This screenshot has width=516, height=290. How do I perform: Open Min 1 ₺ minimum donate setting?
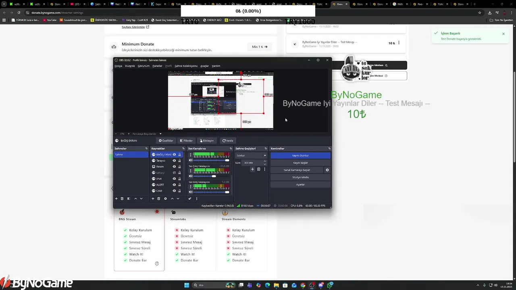click(260, 47)
